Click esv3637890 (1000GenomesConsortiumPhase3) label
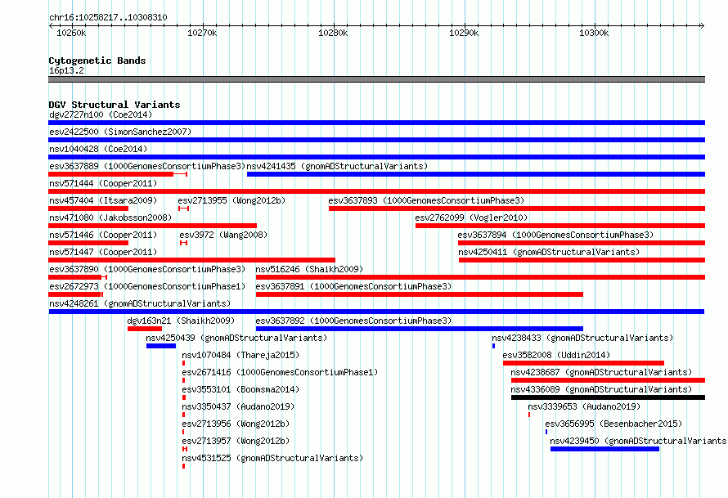 click(x=147, y=269)
